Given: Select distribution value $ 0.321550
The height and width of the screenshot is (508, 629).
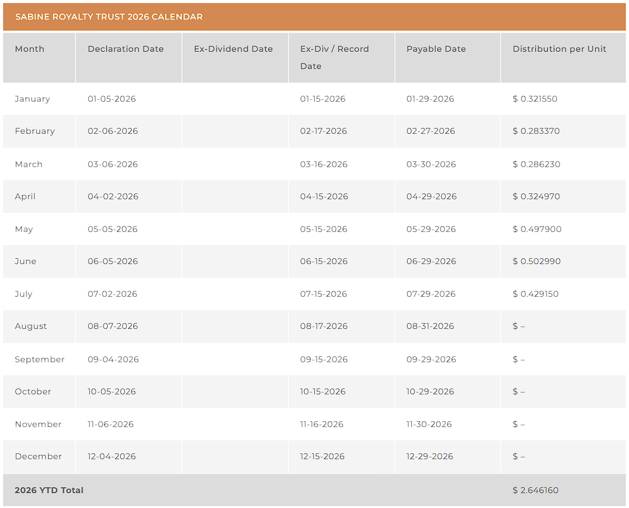Looking at the screenshot, I should coord(535,99).
